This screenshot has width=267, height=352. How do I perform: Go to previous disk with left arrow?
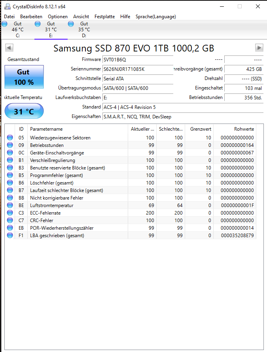9,48
